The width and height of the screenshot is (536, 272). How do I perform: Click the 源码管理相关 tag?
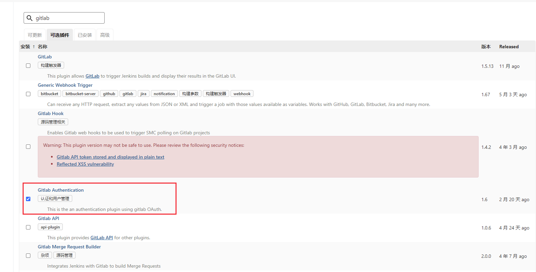tap(53, 122)
